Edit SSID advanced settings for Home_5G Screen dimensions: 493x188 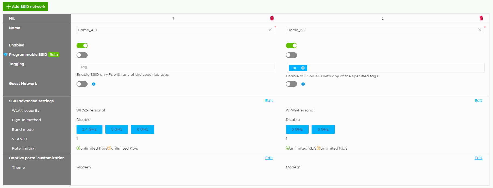click(x=478, y=101)
